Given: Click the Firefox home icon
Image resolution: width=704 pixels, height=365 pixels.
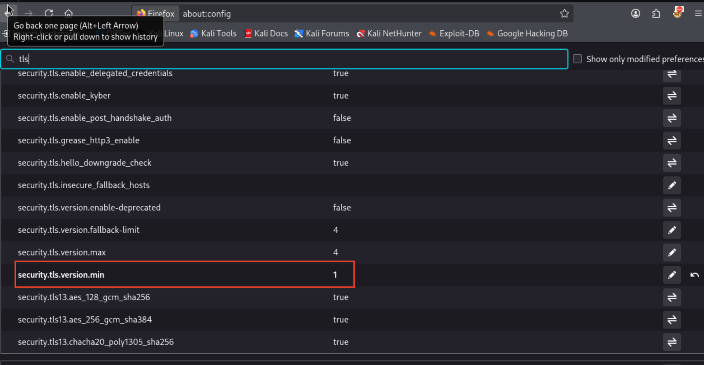Looking at the screenshot, I should (x=68, y=13).
